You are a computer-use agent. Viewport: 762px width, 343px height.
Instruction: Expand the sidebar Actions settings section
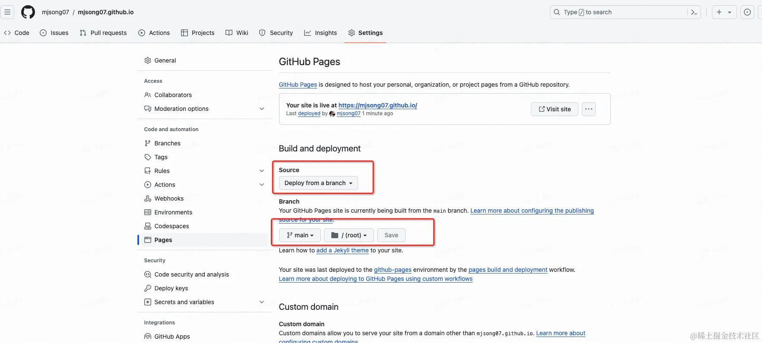pos(262,185)
